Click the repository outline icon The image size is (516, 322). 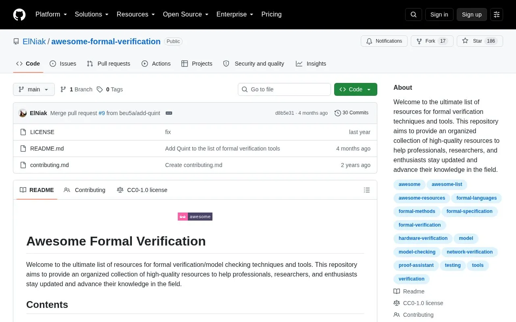pyautogui.click(x=16, y=41)
